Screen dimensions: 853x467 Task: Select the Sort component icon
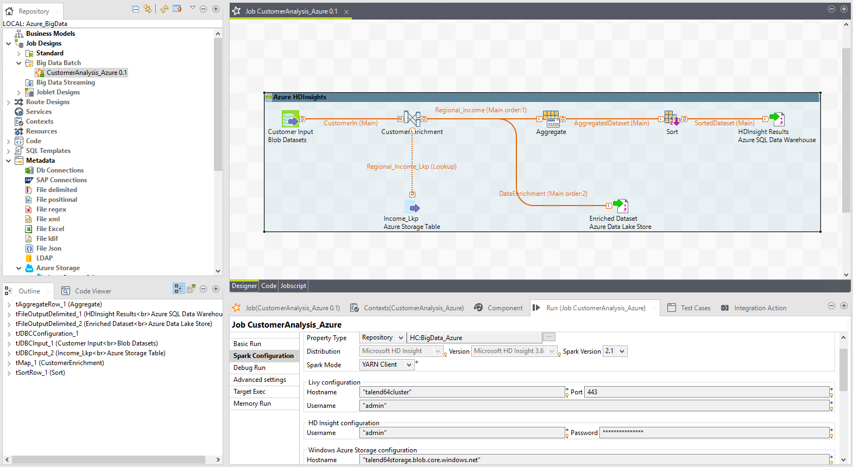point(672,119)
